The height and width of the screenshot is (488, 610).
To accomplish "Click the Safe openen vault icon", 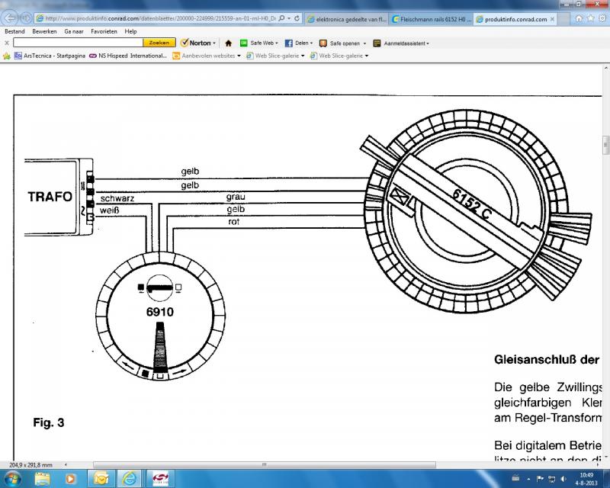I will (323, 43).
